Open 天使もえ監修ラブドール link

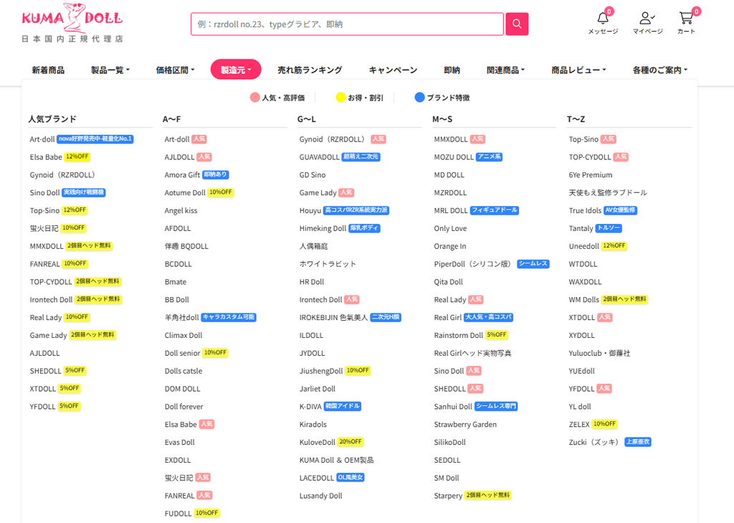click(x=608, y=192)
